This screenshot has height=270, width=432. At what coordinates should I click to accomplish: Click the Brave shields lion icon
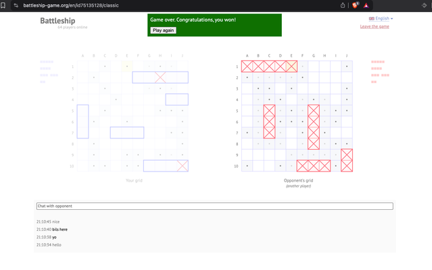[355, 5]
